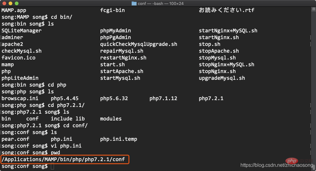Click the 'cd php7.2.1/' command line
The width and height of the screenshot is (316, 171).
pyautogui.click(x=43, y=105)
